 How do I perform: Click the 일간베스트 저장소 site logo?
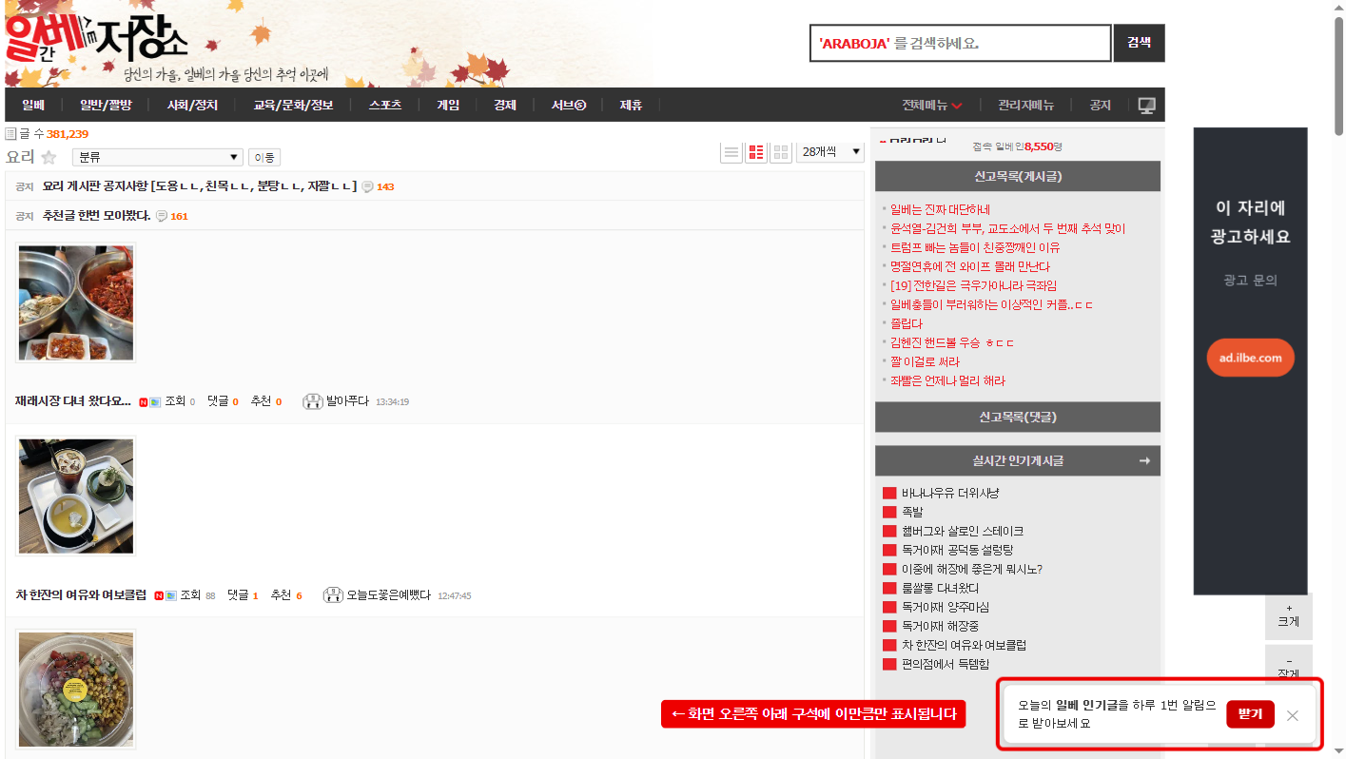[x=96, y=39]
